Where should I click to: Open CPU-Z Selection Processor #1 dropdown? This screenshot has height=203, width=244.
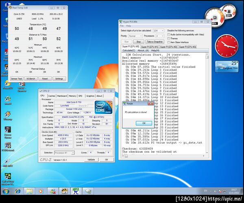point(64,153)
